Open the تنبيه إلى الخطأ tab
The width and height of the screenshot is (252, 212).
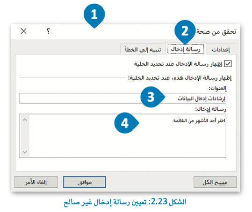click(143, 49)
